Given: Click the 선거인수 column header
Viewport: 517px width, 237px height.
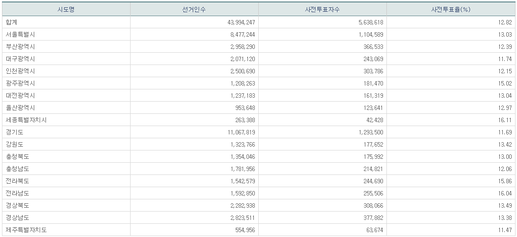Looking at the screenshot, I should [194, 9].
